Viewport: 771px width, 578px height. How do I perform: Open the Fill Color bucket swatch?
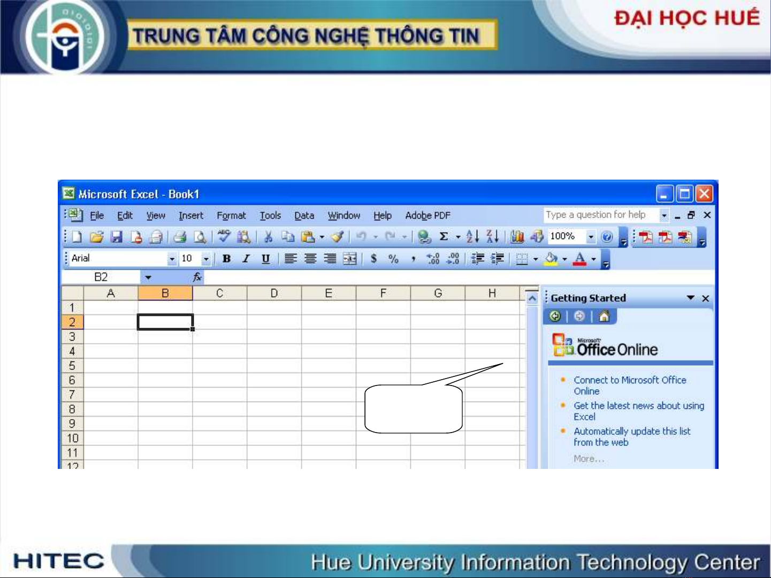click(551, 259)
